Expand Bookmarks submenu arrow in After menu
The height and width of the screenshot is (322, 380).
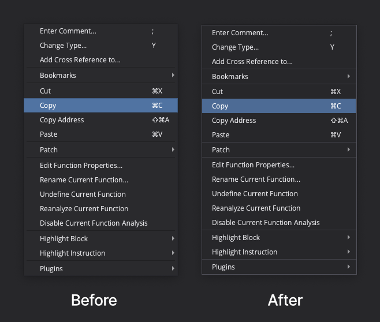[348, 76]
